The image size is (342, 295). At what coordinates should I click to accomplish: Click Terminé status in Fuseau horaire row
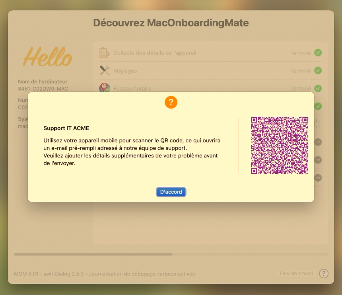[301, 89]
